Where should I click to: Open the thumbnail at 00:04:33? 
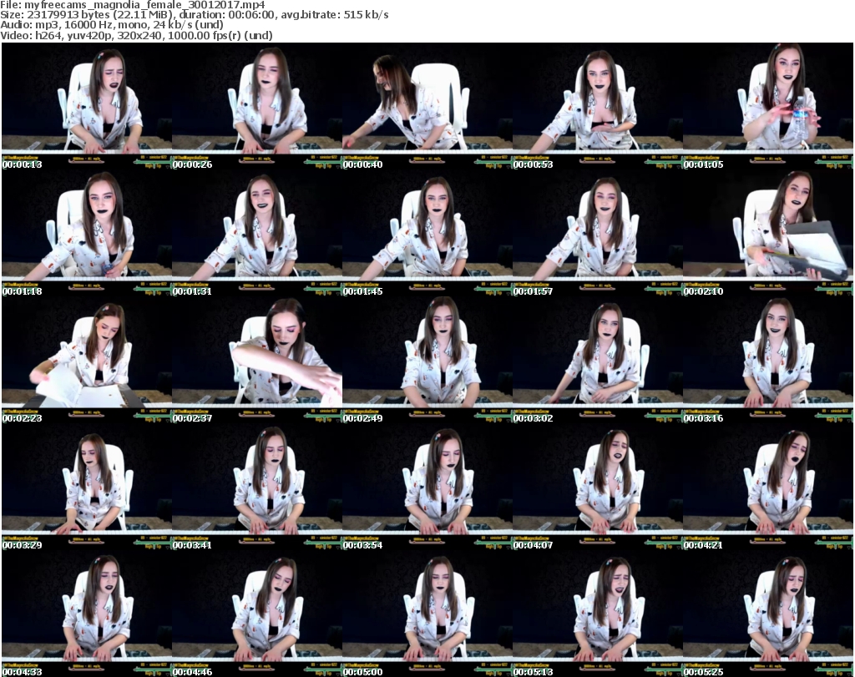87,614
